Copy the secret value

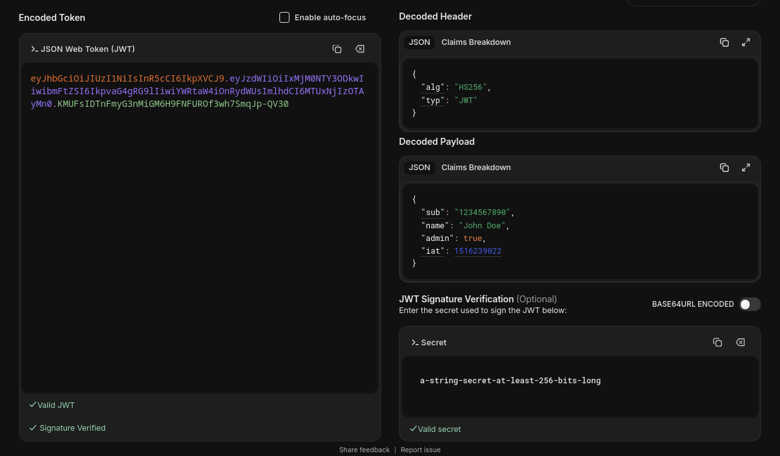coord(717,342)
